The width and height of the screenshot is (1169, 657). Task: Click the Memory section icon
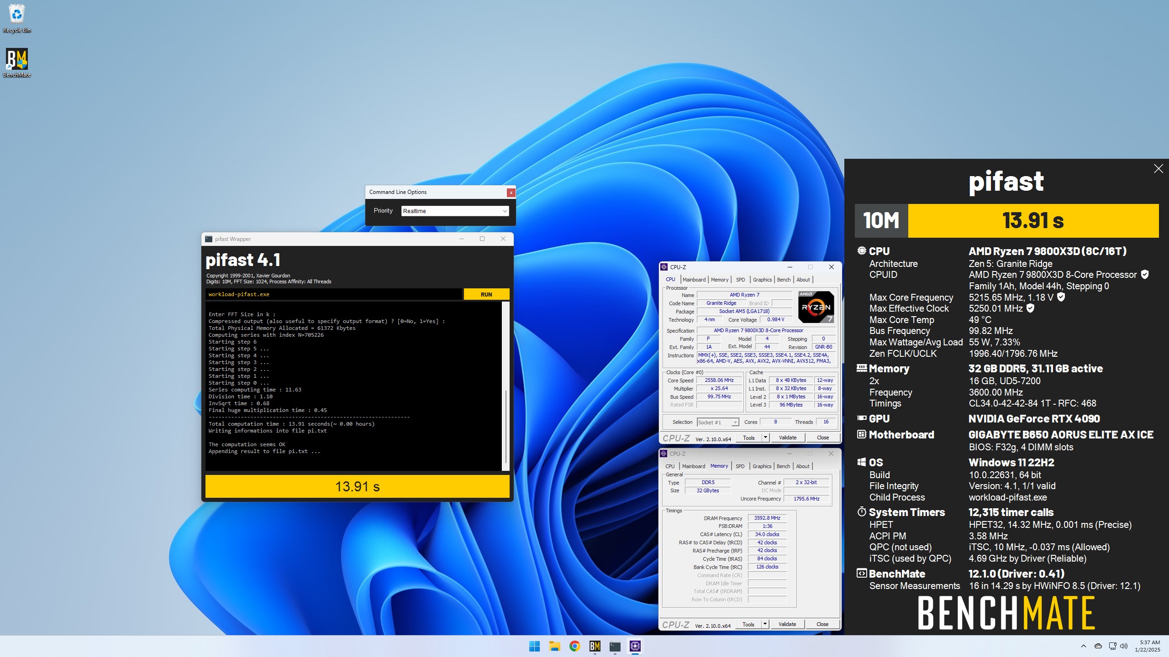tap(862, 368)
